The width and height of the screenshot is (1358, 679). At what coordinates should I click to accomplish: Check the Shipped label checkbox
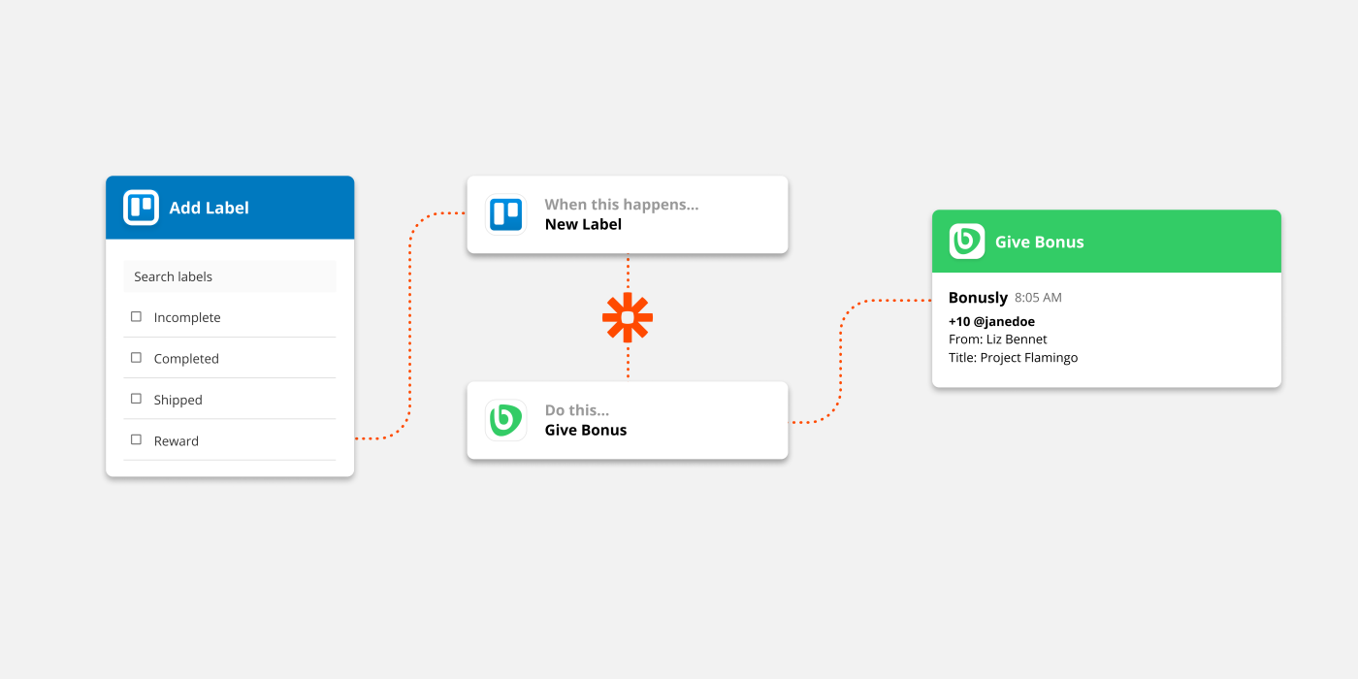coord(136,399)
